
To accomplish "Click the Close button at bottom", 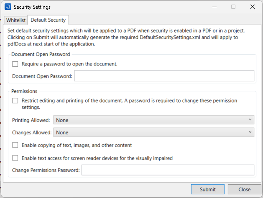I will 244,189.
